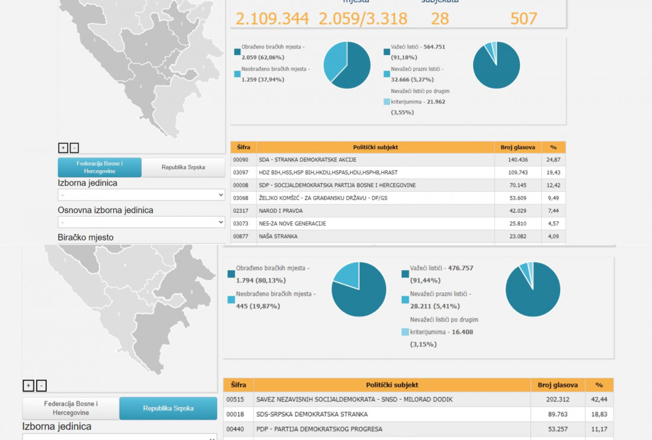Screen dimensions: 652x440
Task: Zoom in on the Republika Srpska results map
Action: pos(28,386)
